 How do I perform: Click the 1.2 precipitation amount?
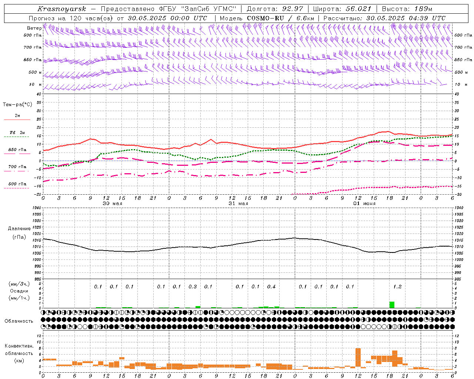pos(397,286)
